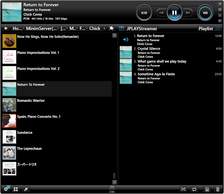Switch to grid view icon

[x=15, y=189]
